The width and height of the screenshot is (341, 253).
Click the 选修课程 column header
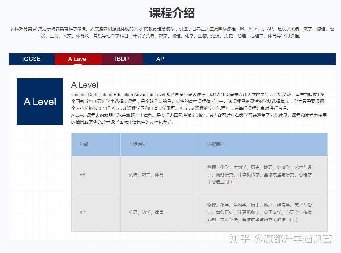[x=263, y=144]
